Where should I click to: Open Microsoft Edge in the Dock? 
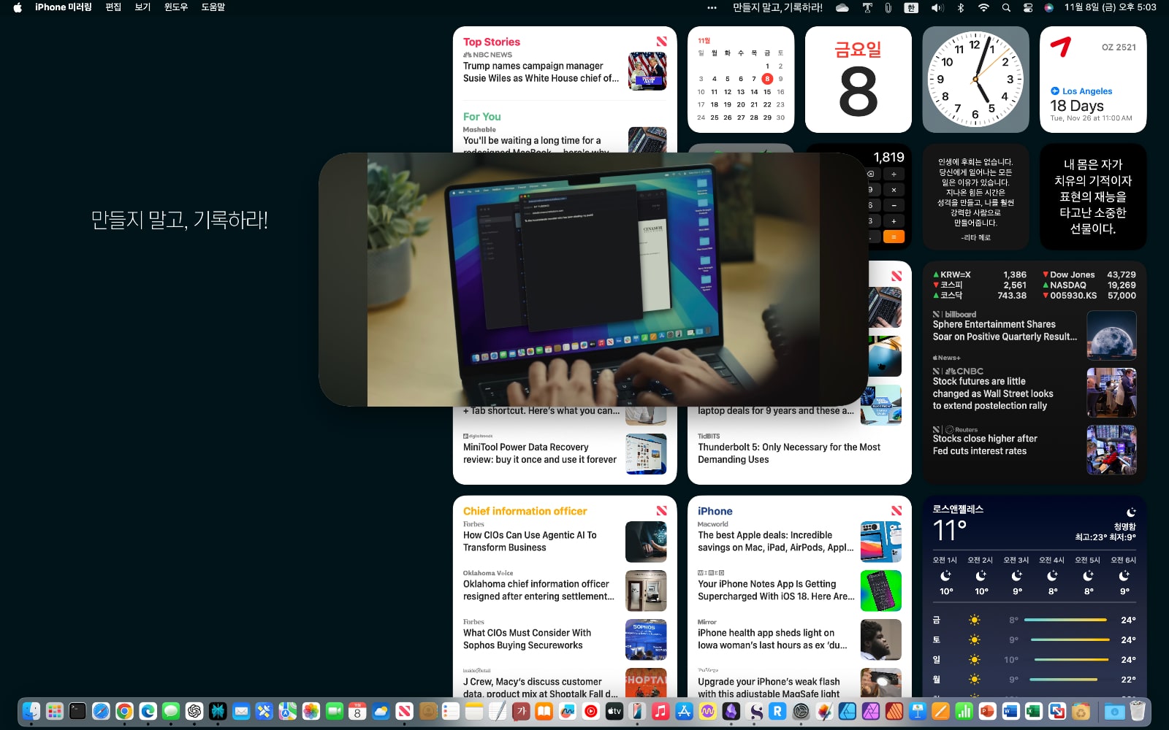[148, 711]
